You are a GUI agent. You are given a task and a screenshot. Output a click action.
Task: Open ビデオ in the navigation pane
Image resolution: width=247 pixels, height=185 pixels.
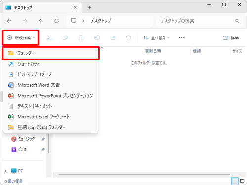19,149
